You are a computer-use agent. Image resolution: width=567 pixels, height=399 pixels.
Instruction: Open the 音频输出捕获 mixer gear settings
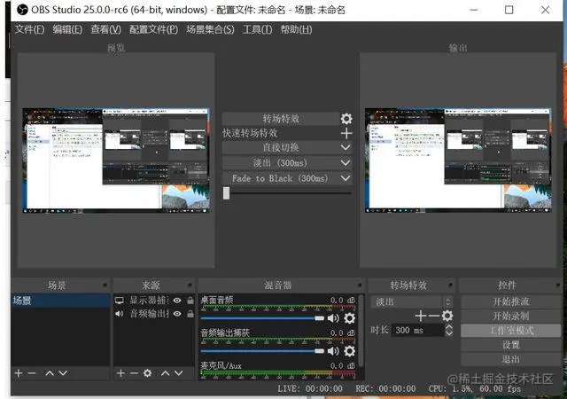coord(349,351)
